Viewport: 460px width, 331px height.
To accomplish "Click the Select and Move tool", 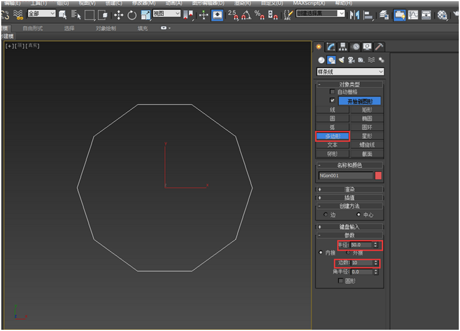I will click(119, 15).
